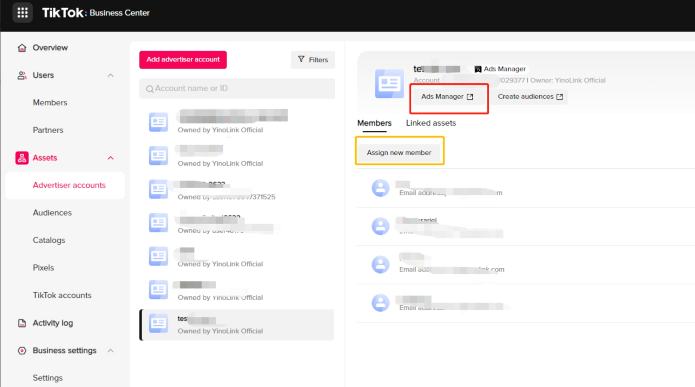The image size is (695, 387).
Task: Open Catalogs in the sidebar
Action: pos(49,241)
